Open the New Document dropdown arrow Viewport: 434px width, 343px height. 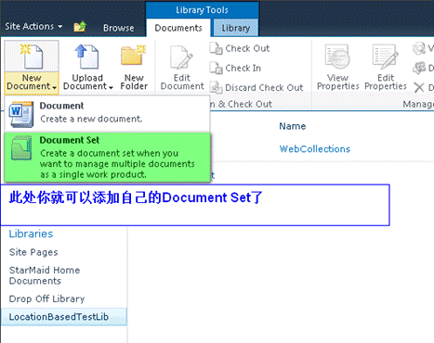(x=55, y=88)
